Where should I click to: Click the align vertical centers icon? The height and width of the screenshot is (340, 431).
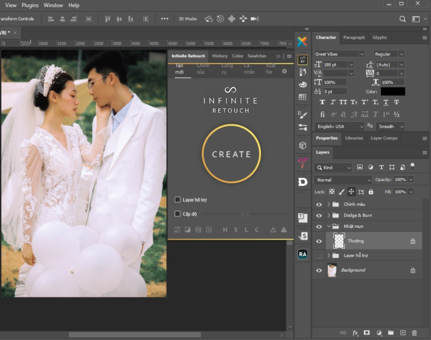(119, 18)
